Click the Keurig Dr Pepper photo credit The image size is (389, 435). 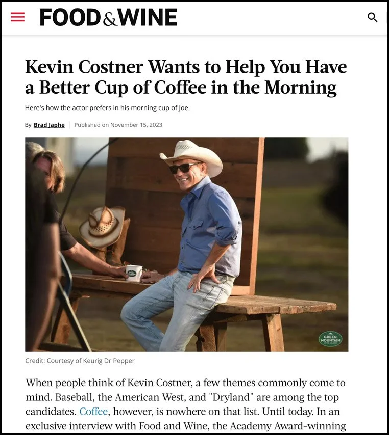[x=80, y=361]
